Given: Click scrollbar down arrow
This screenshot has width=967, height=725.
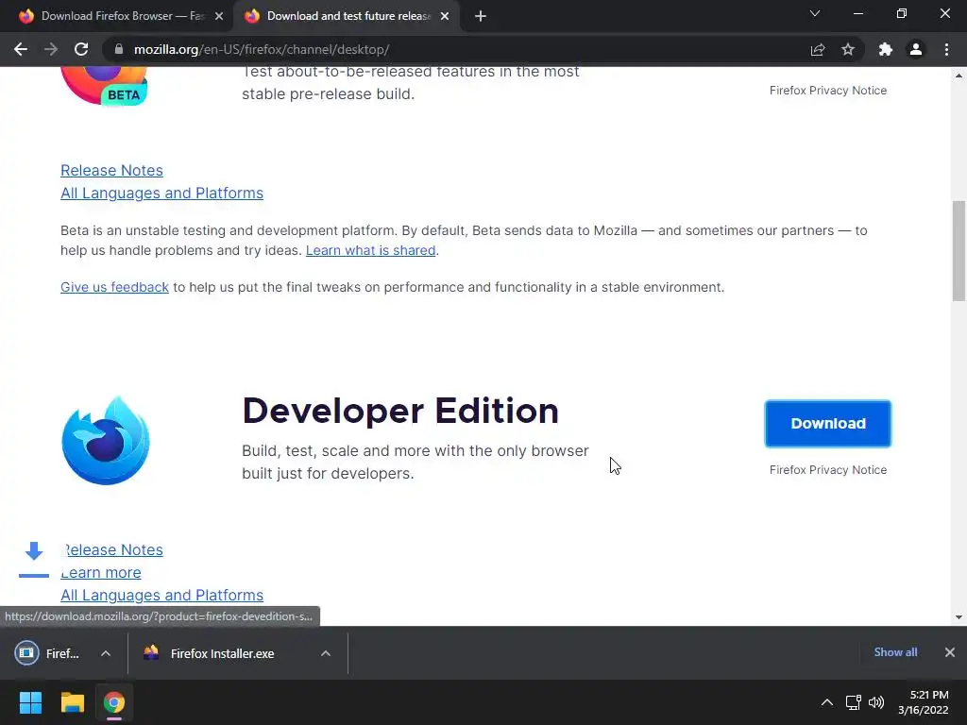Looking at the screenshot, I should coord(959,616).
